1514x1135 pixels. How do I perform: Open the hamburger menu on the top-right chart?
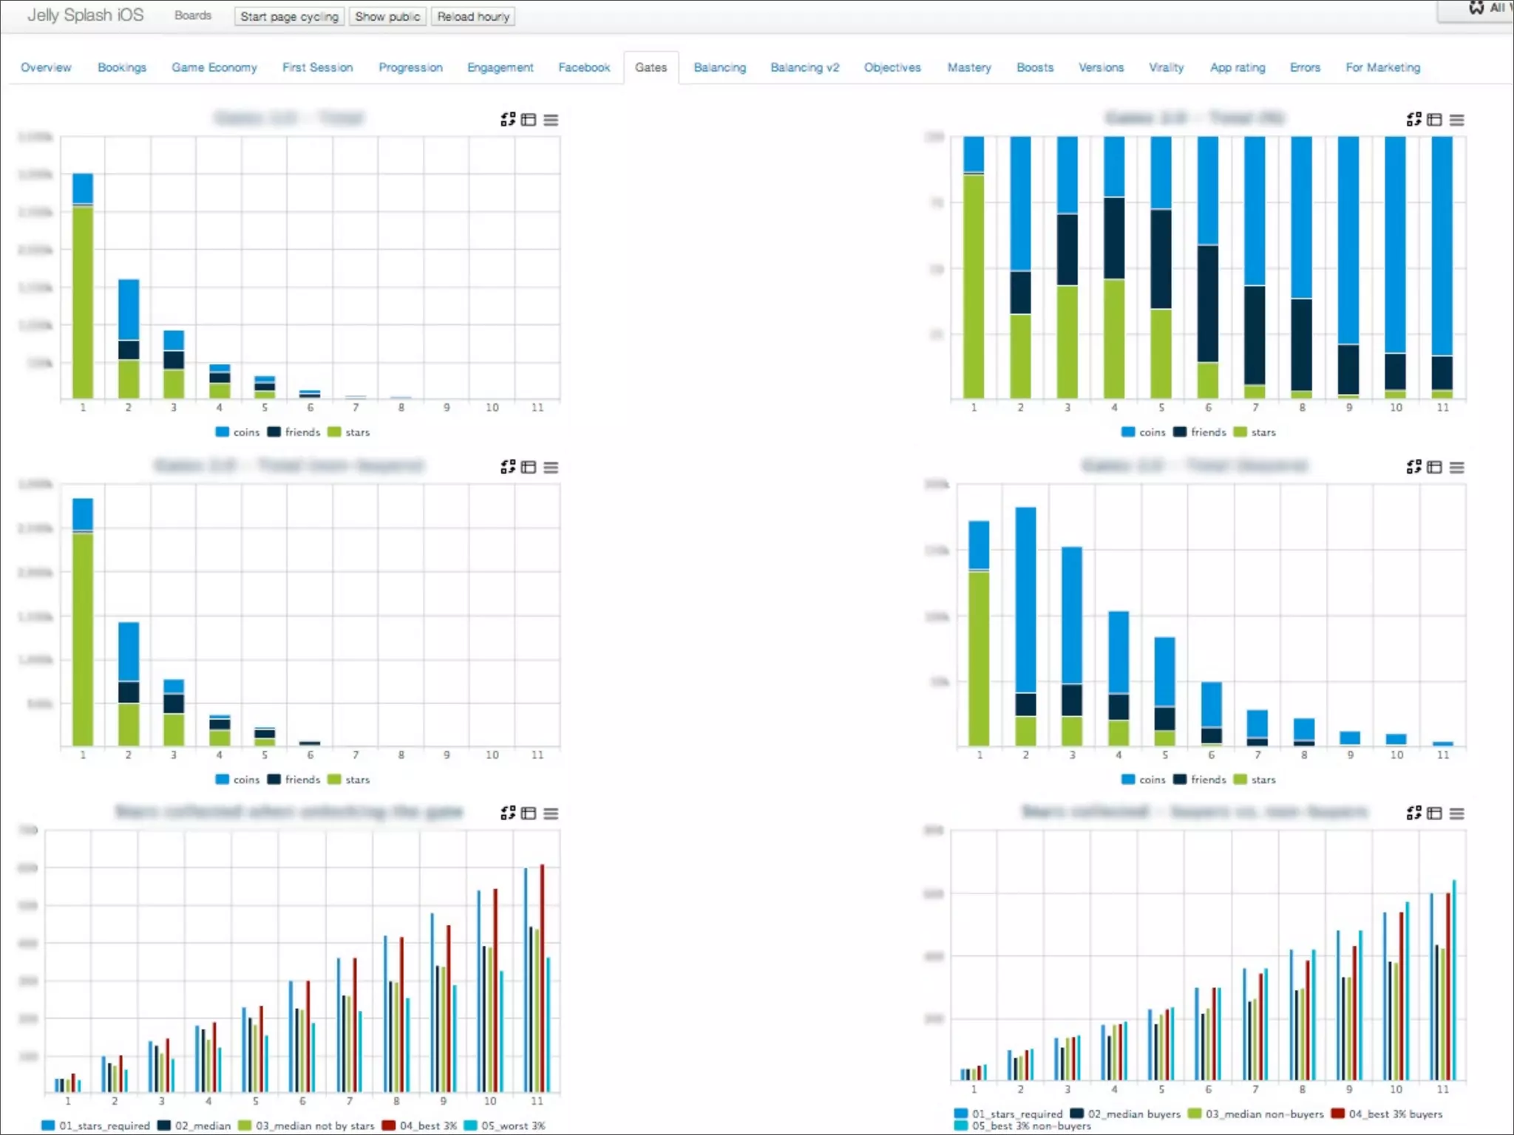(1456, 120)
